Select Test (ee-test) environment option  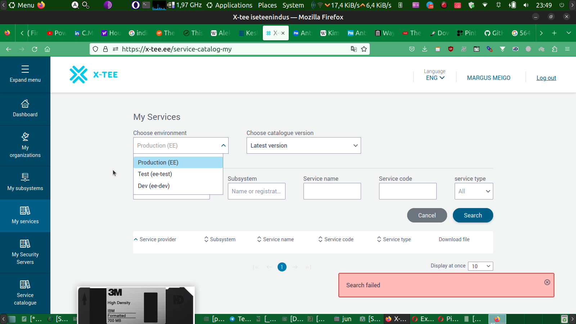click(155, 174)
